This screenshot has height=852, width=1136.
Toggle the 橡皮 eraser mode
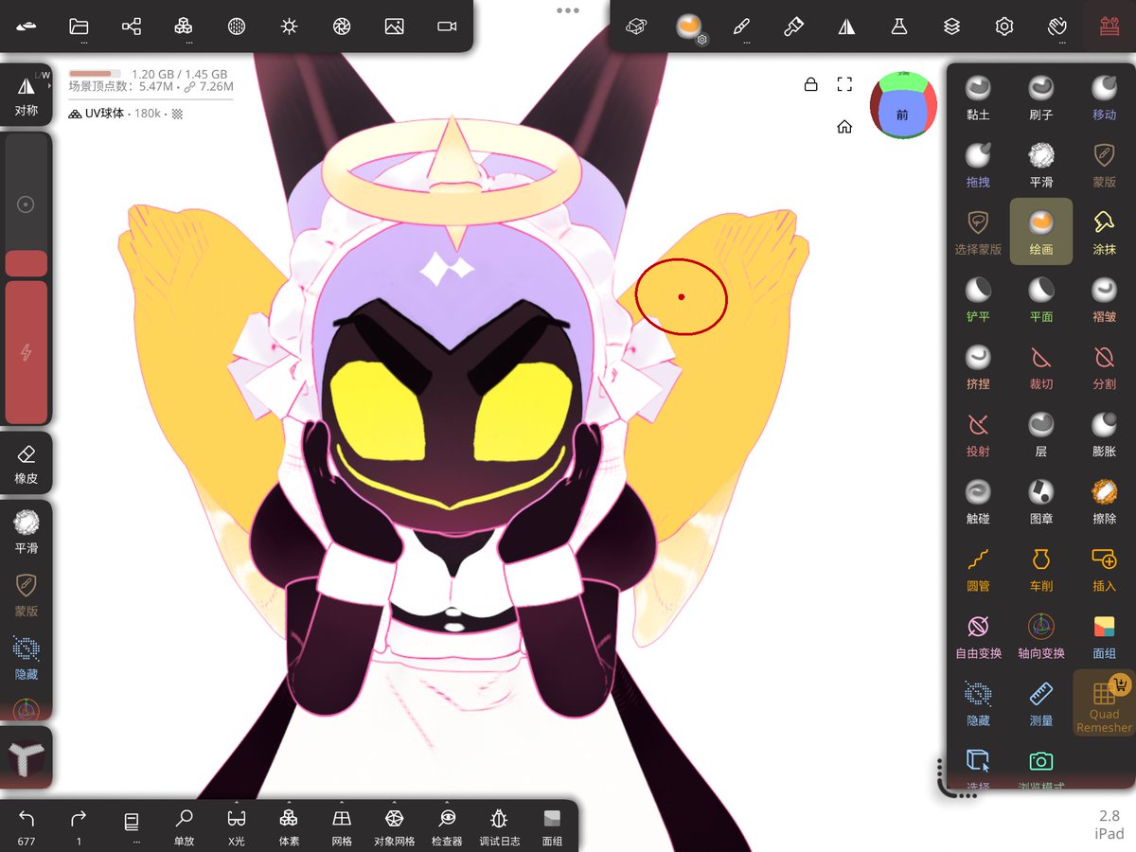tap(27, 464)
